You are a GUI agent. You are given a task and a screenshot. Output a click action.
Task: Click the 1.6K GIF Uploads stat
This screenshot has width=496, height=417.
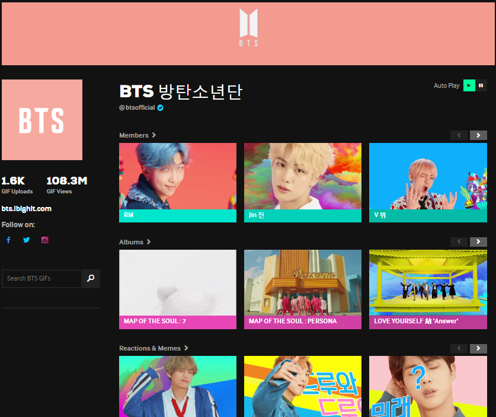(x=17, y=185)
